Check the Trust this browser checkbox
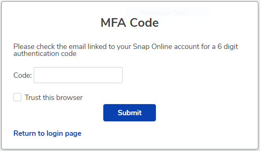 [17, 97]
